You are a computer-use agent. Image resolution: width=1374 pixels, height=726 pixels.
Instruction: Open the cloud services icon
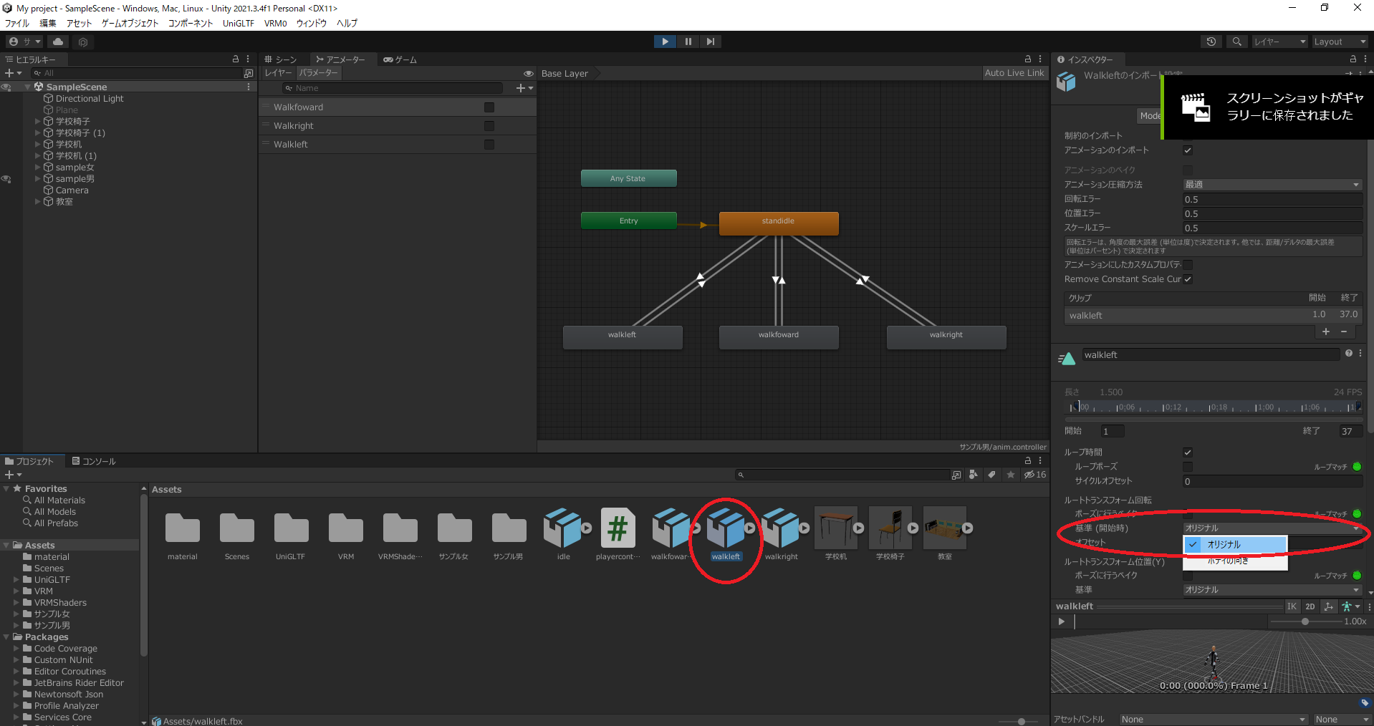click(x=58, y=42)
